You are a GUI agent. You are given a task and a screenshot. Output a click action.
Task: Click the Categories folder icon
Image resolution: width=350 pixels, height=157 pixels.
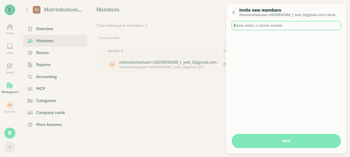tap(30, 101)
